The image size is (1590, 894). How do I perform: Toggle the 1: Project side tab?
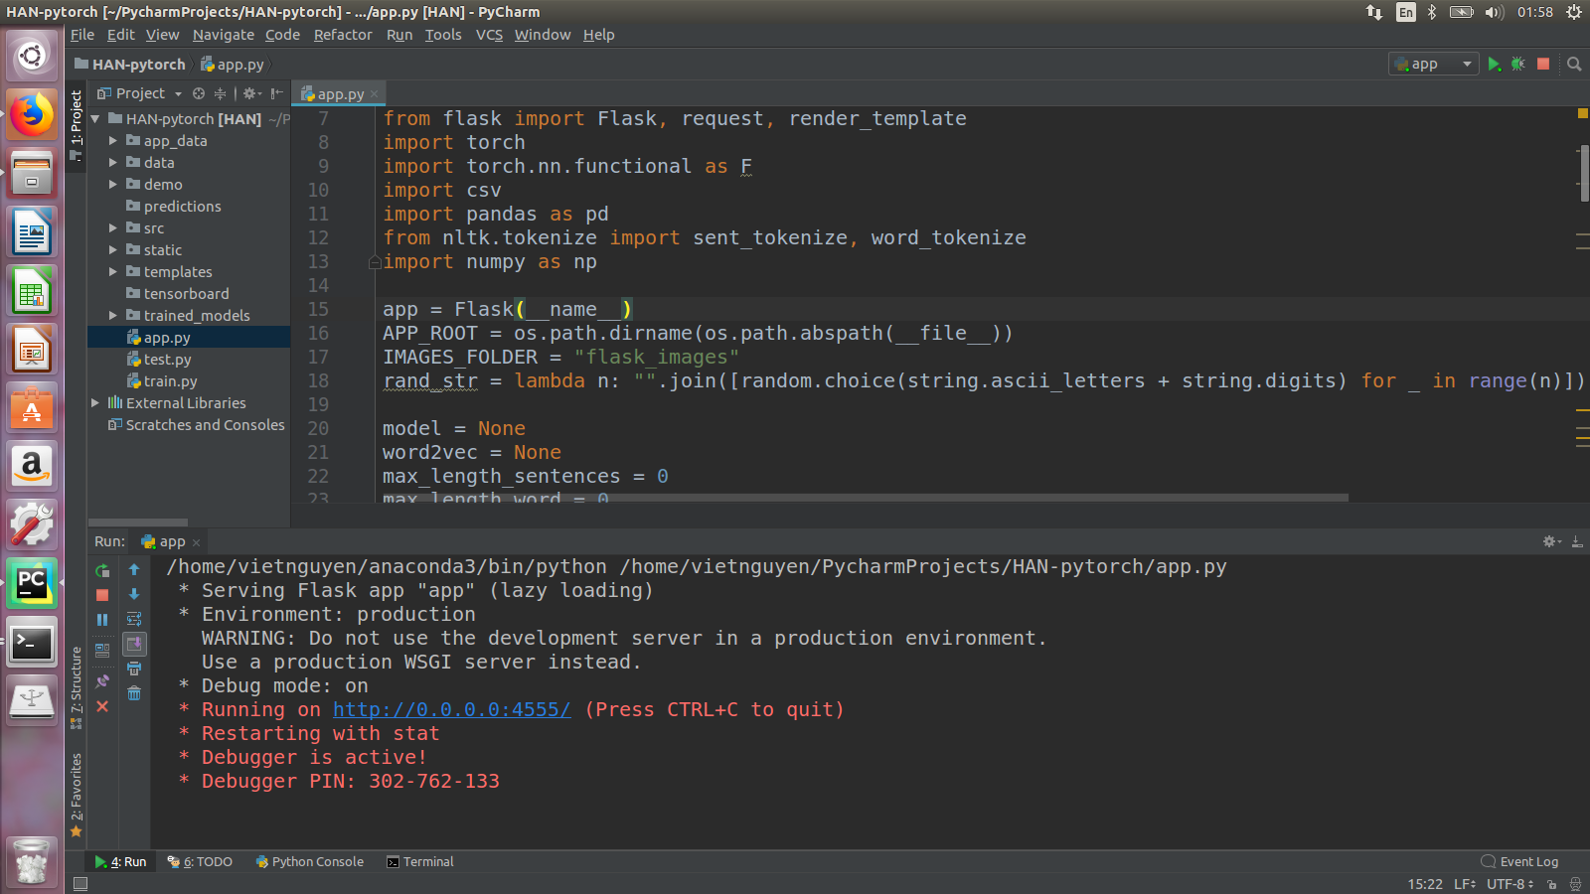77,124
